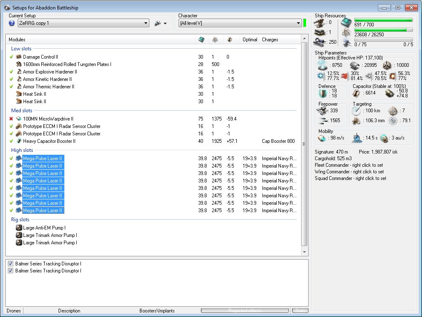Enable the 100MN MicroWarpdrive II red X toggle

pyautogui.click(x=11, y=119)
